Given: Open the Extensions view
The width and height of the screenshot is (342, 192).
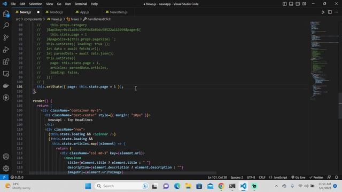Looking at the screenshot, I should [6, 62].
